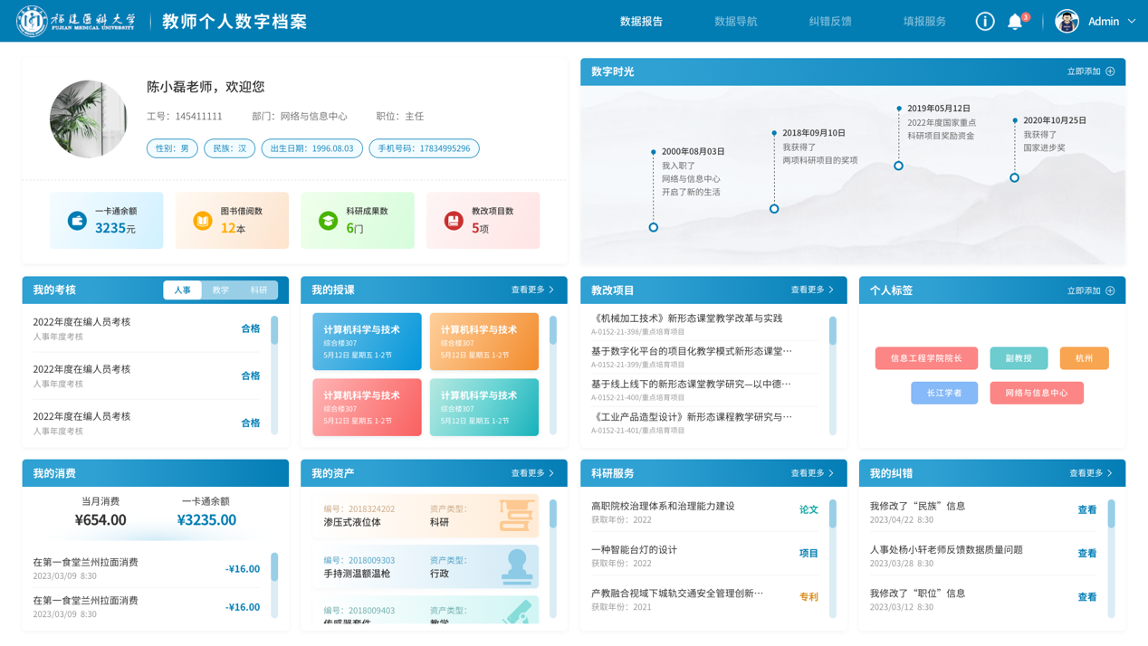This screenshot has height=646, width=1148.
Task: Click the Admin avatar picture
Action: point(1067,21)
